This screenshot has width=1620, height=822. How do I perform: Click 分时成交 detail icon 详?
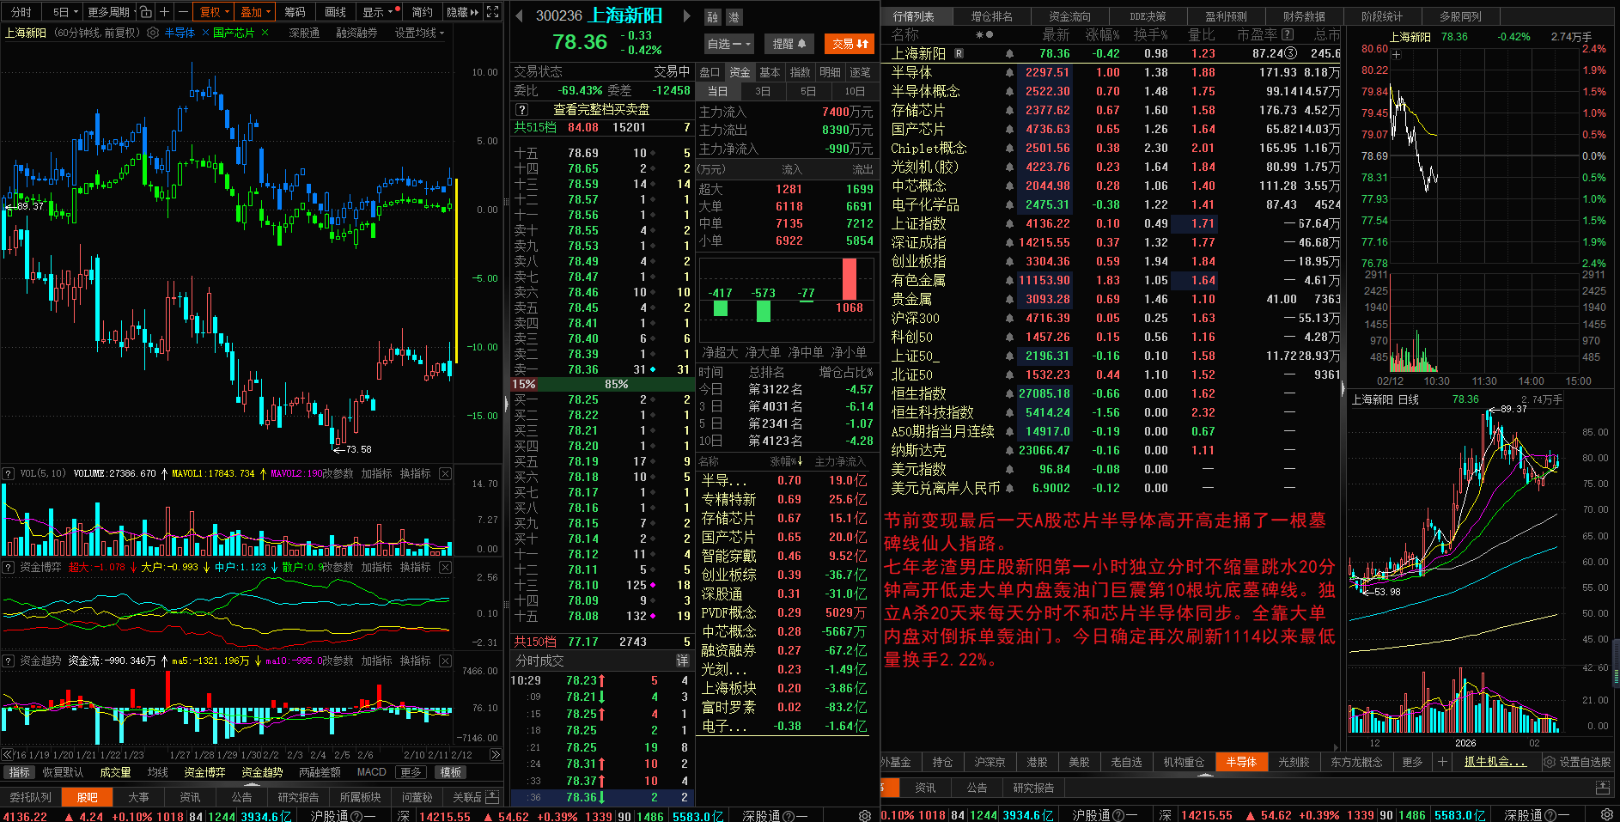682,661
